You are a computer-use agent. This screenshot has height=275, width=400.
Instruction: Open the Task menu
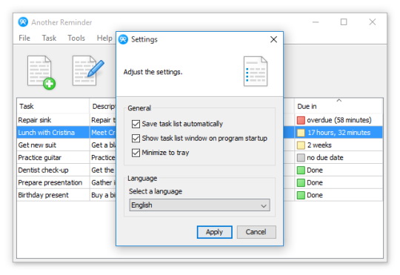[x=49, y=38]
